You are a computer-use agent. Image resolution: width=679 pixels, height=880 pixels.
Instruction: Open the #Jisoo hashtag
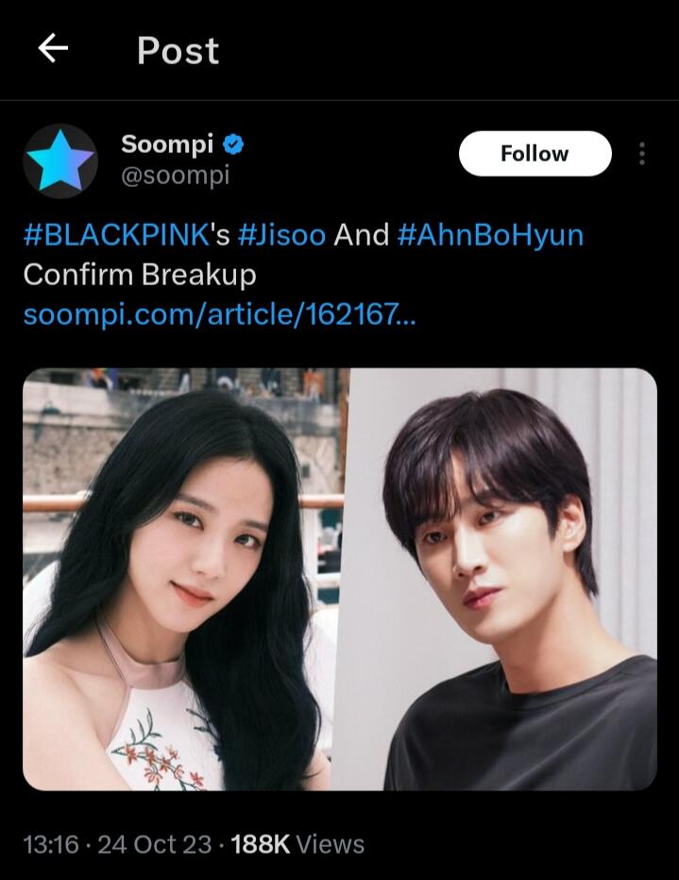[281, 234]
